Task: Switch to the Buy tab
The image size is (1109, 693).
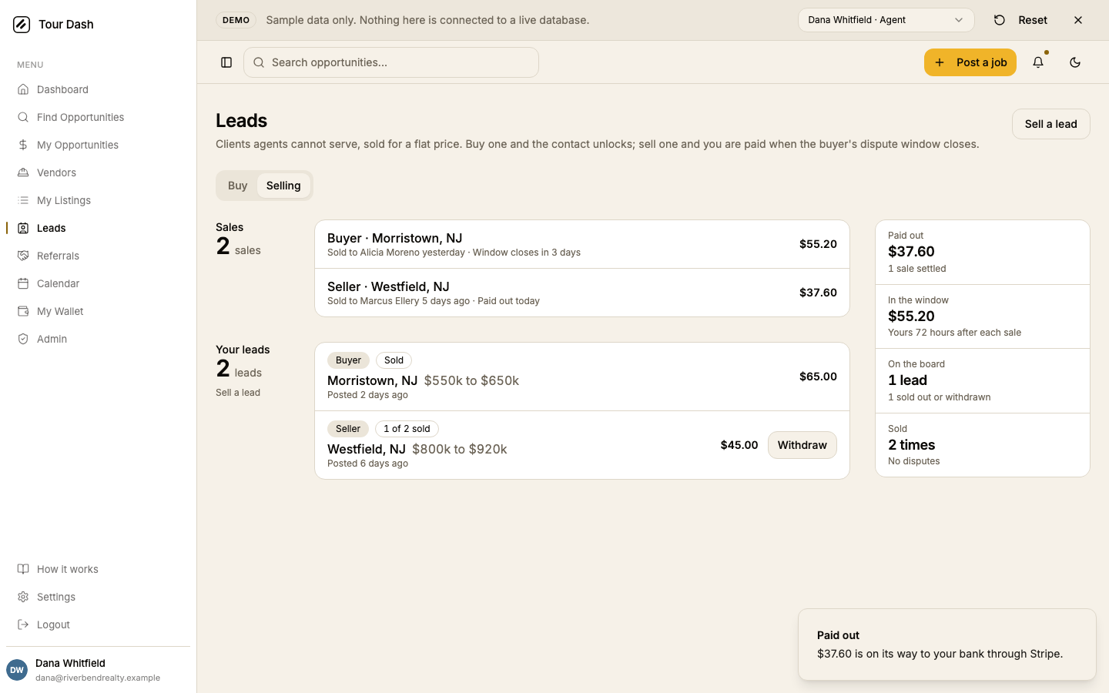Action: tap(237, 186)
